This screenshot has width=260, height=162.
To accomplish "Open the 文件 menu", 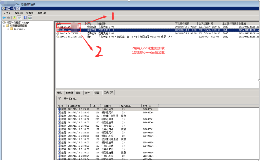I will pos(7,13).
